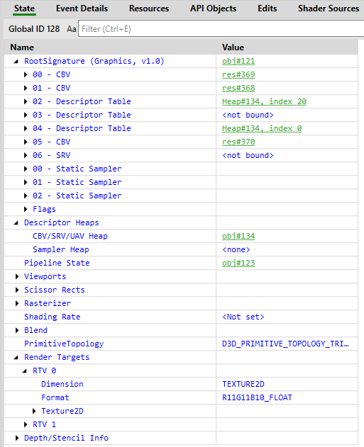364x447 pixels.
Task: Expand the 00 - CBV row
Action: (26, 74)
